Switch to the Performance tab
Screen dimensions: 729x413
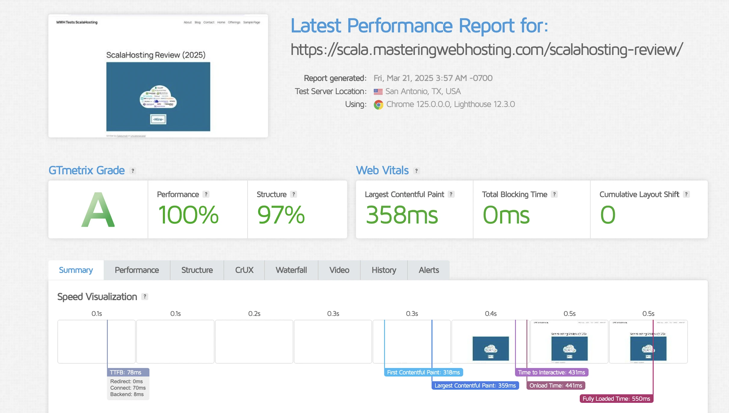click(137, 270)
